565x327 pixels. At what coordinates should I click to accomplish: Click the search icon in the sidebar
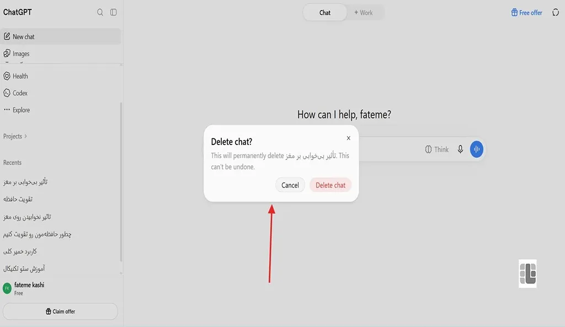coord(100,12)
